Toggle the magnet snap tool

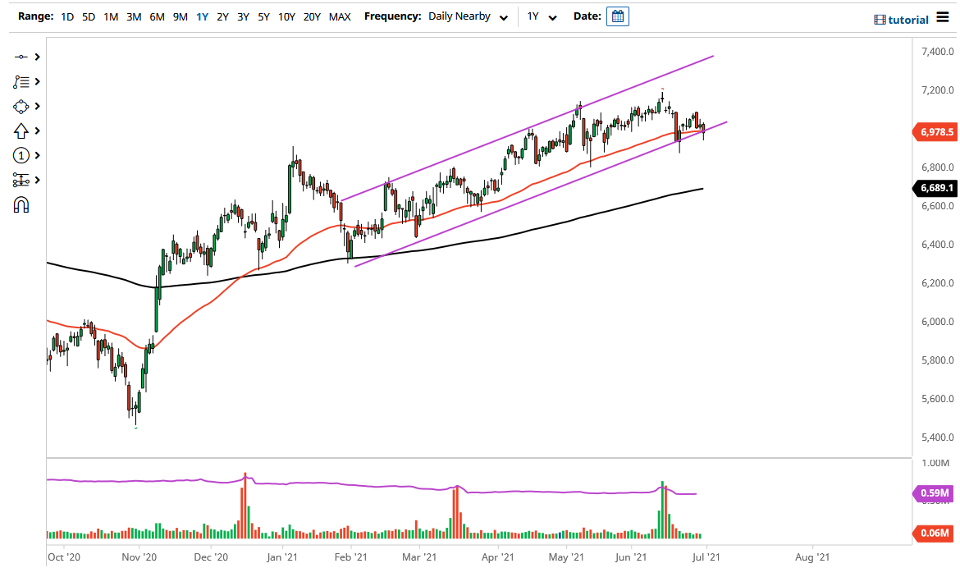(21, 204)
